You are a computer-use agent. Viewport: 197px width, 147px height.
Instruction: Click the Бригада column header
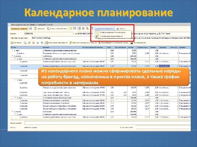point(164,47)
